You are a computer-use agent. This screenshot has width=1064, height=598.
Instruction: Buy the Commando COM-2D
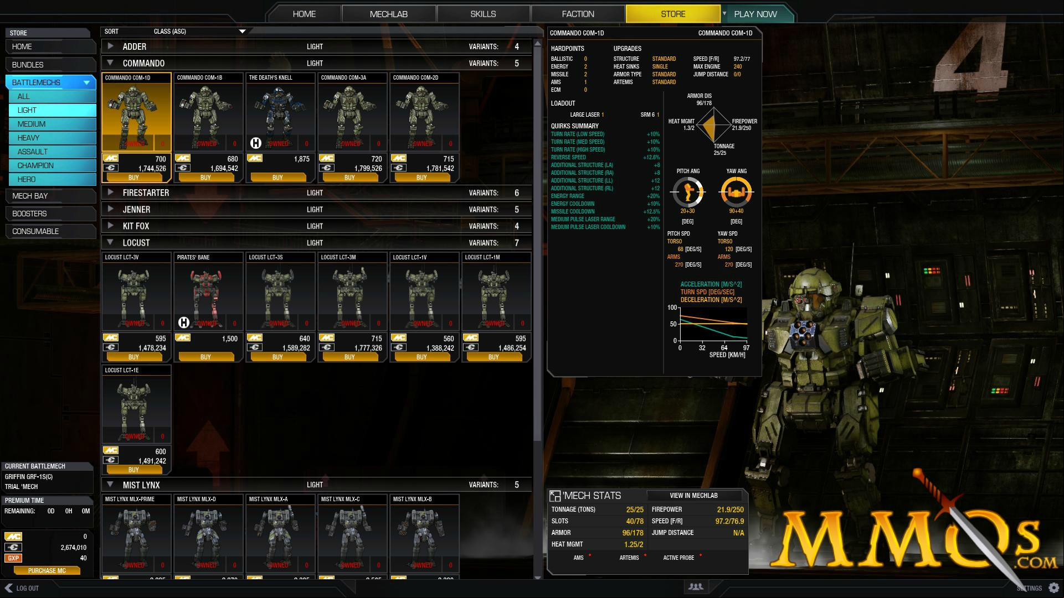click(422, 178)
